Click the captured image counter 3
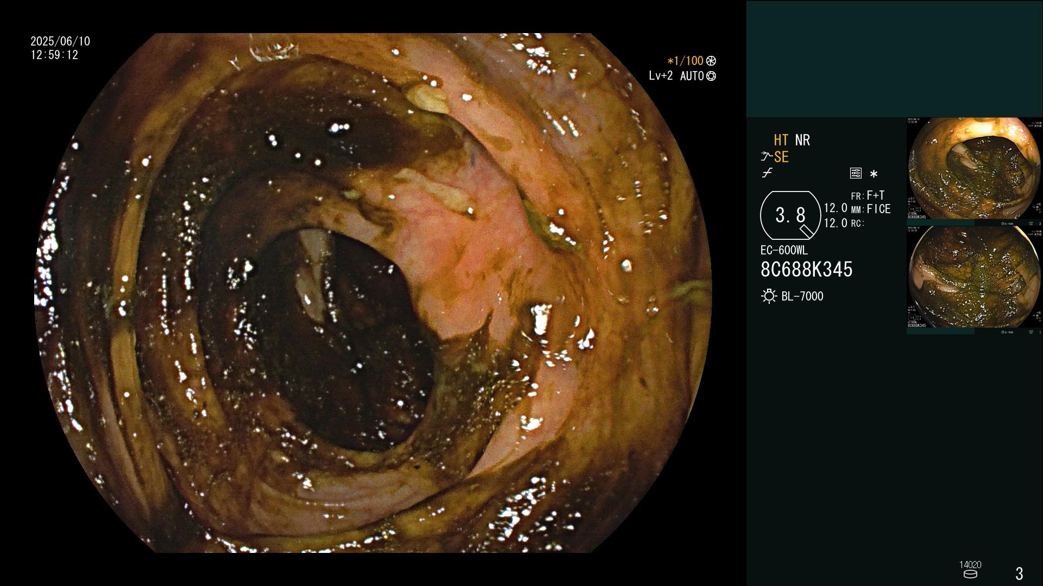Screen dimensions: 1043x586 click(x=1019, y=574)
